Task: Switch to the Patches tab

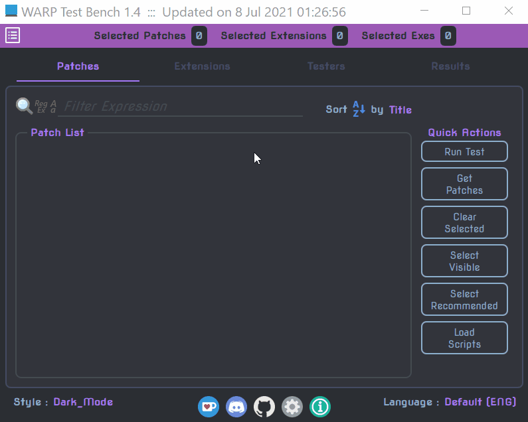Action: 78,66
